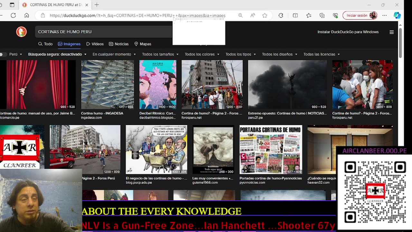Expand Todos los tipos filter

(241, 54)
